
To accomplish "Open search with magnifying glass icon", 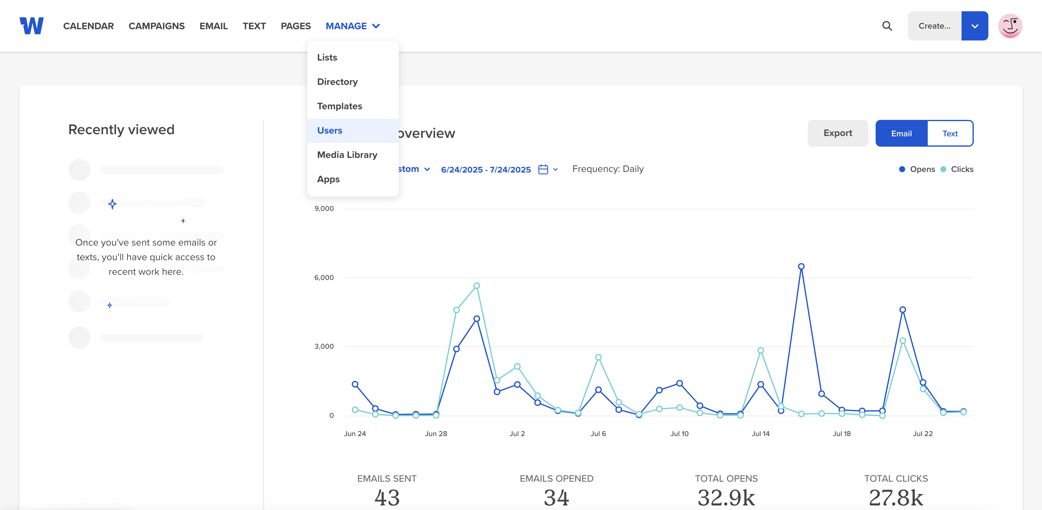I will (x=887, y=26).
